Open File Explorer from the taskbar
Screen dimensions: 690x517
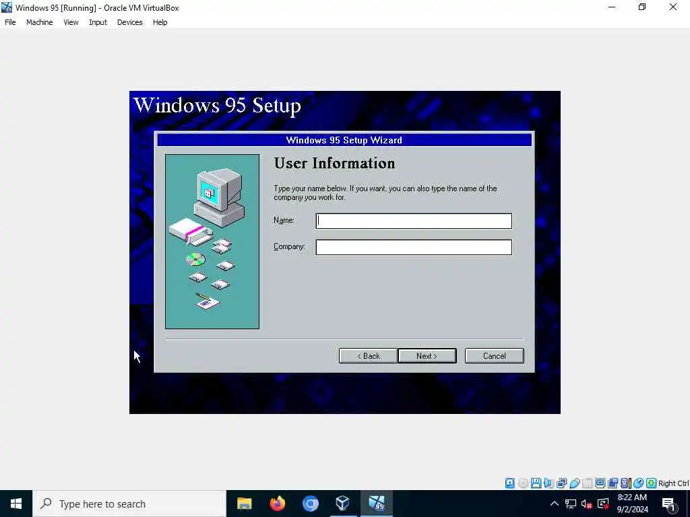click(244, 504)
